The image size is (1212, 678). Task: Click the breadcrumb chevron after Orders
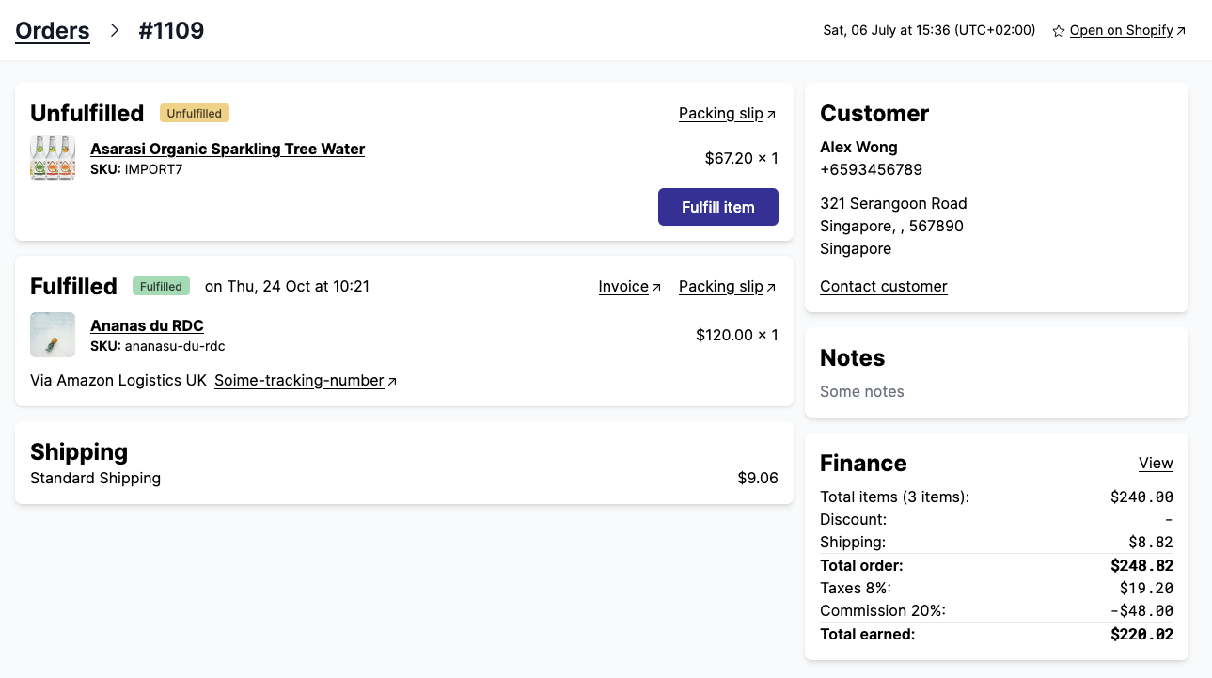point(115,31)
